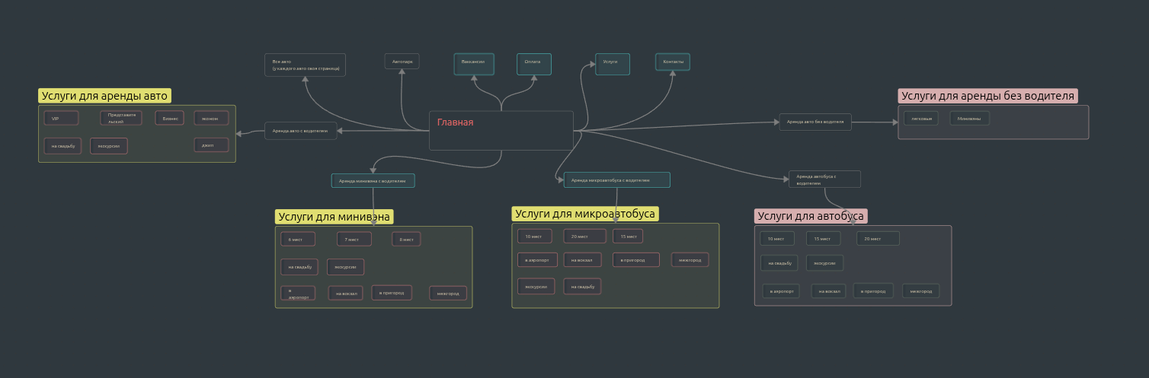Select the Услуги для аренды авто label
Screen dimensions: 1149x378
pos(104,96)
